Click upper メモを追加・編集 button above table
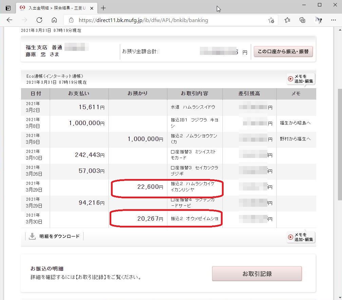The image size is (342, 300). point(301,79)
